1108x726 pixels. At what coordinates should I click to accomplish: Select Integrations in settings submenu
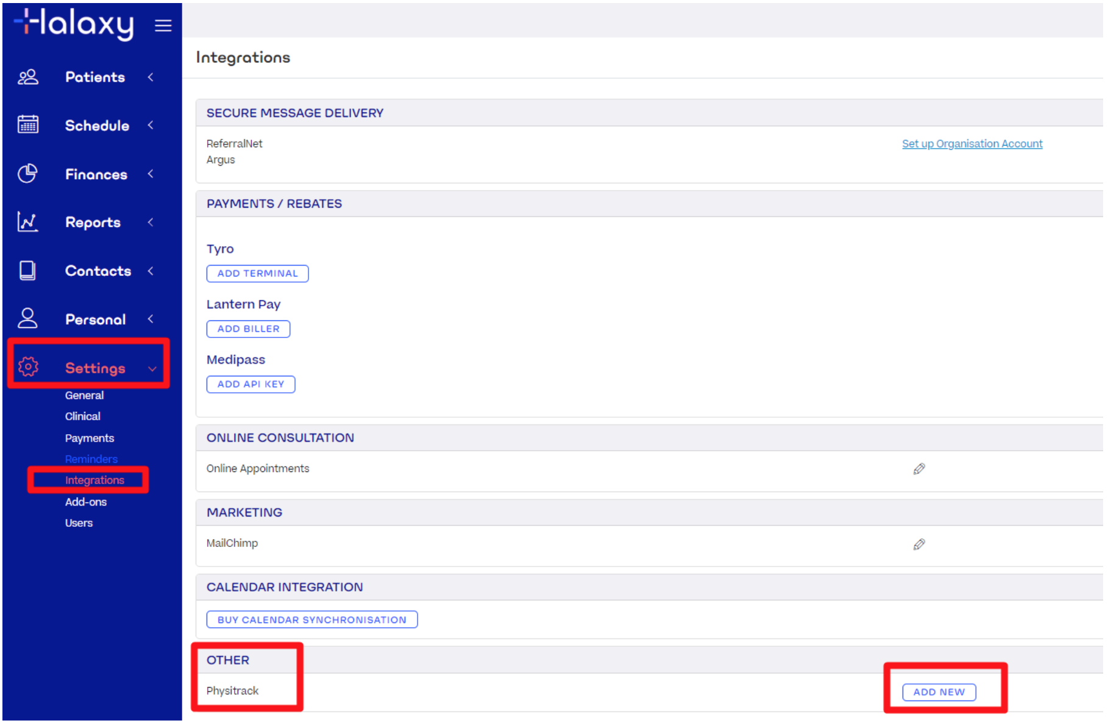click(94, 480)
